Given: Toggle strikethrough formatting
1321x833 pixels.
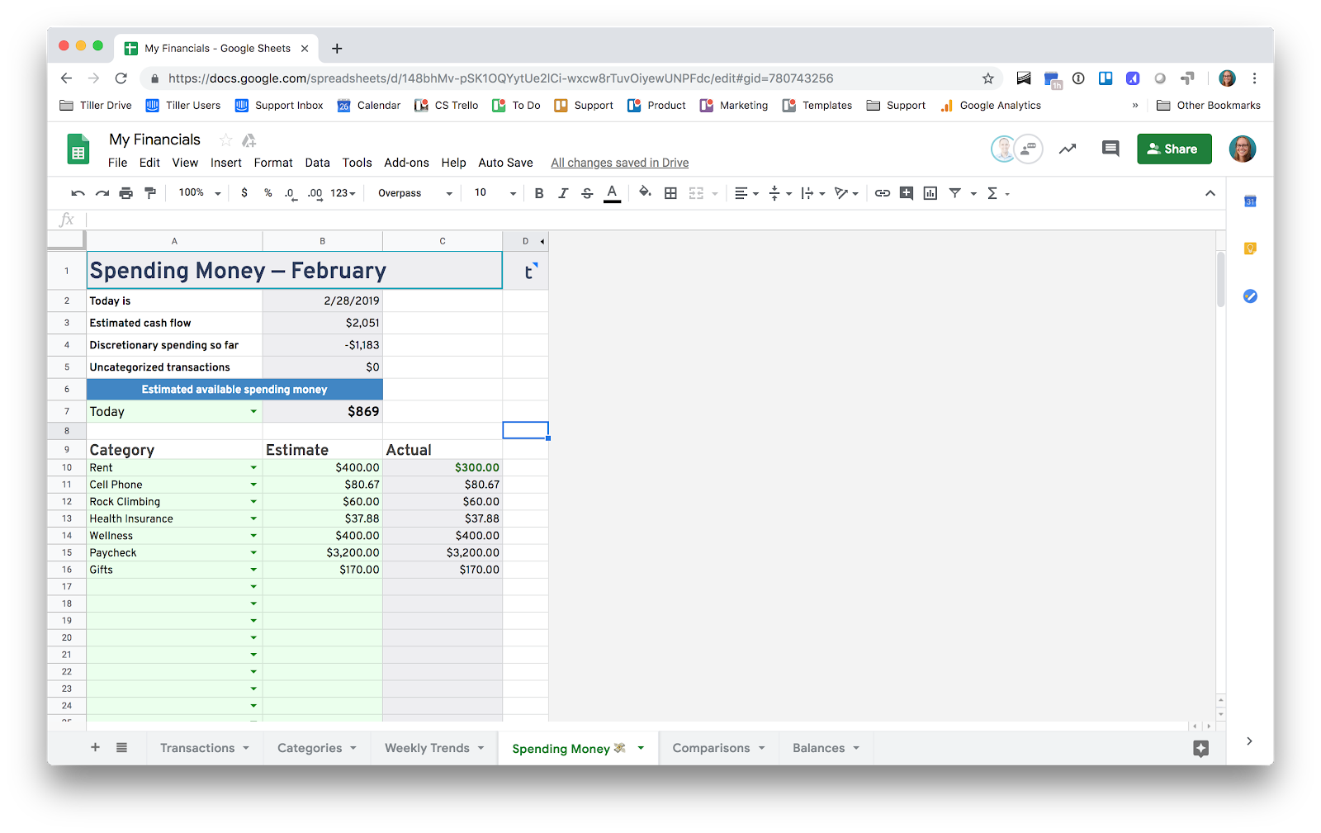Looking at the screenshot, I should click(587, 192).
